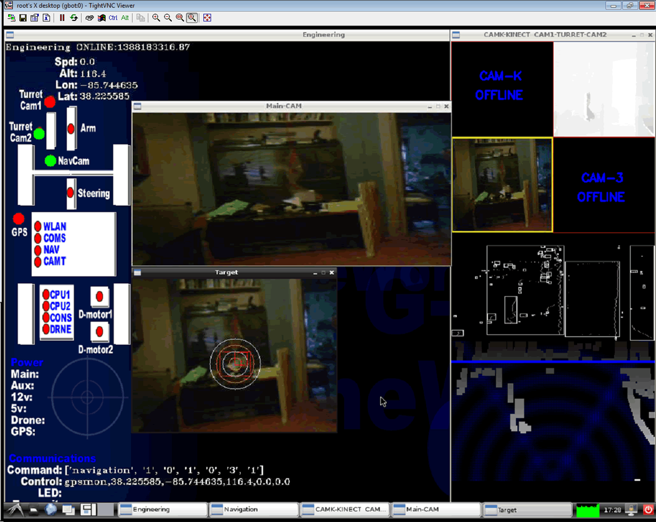Viewport: 656px width, 522px height.
Task: Switch to Navigation in the taskbar
Action: (254, 509)
